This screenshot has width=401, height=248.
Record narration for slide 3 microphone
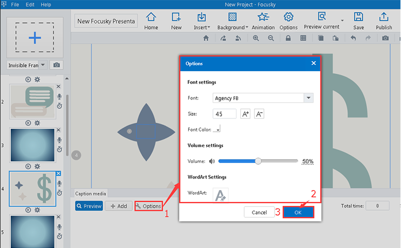60,140
